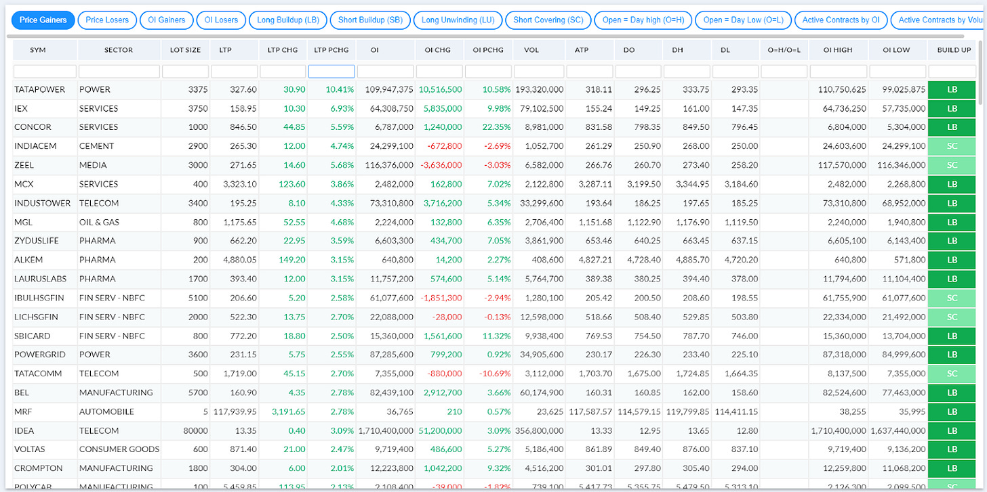Viewport: 987px width, 492px height.
Task: Select MRF symbol cell
Action: pyautogui.click(x=45, y=411)
